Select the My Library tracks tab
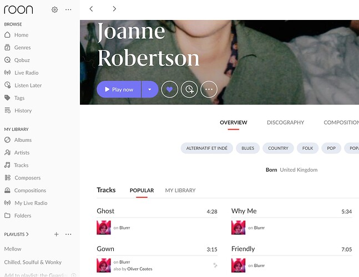 pos(180,191)
